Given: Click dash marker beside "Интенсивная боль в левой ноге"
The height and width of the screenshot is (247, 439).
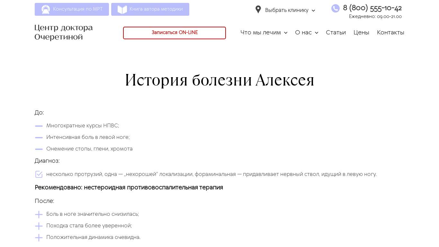Looking at the screenshot, I should 39,138.
